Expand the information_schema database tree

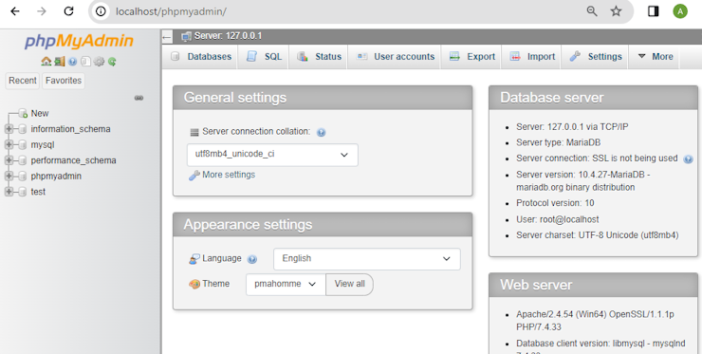pos(9,129)
